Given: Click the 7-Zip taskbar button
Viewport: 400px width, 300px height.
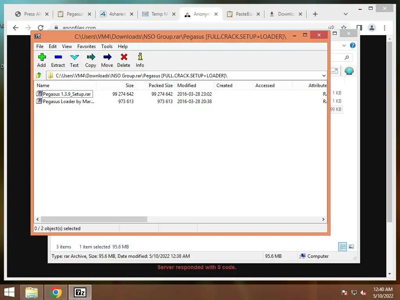Looking at the screenshot, I should [80, 292].
